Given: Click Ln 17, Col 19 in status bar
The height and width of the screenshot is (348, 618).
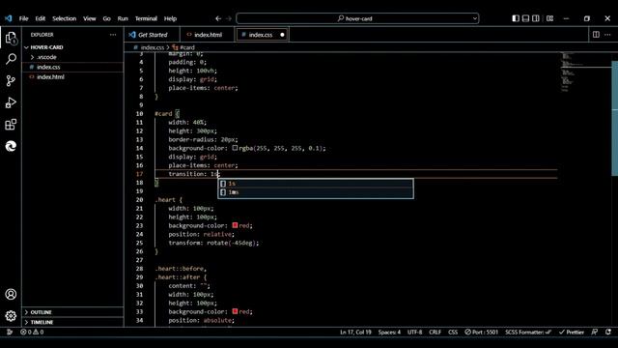Looking at the screenshot, I should (355, 333).
